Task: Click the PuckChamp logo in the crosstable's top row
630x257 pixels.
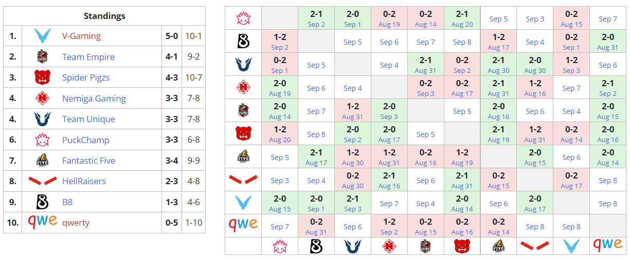Action: tap(243, 18)
